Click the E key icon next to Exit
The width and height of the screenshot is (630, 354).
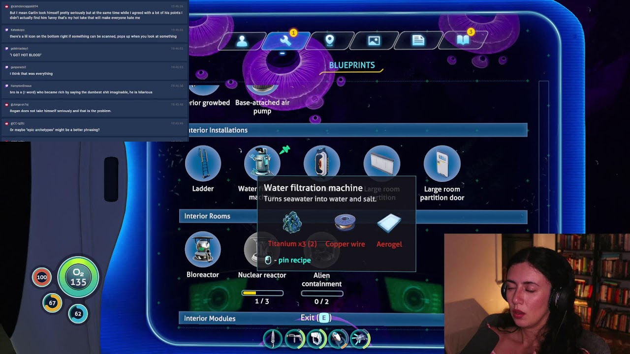click(324, 318)
